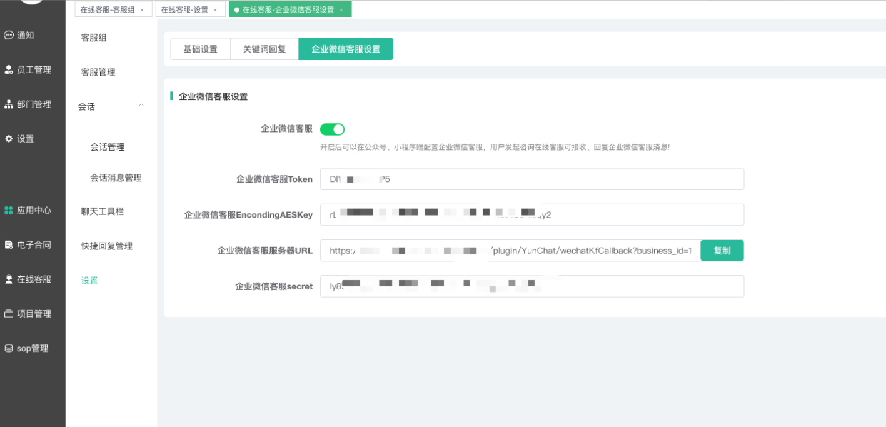Click the 应用中心 app grid icon
The width and height of the screenshot is (886, 427).
pyautogui.click(x=9, y=211)
